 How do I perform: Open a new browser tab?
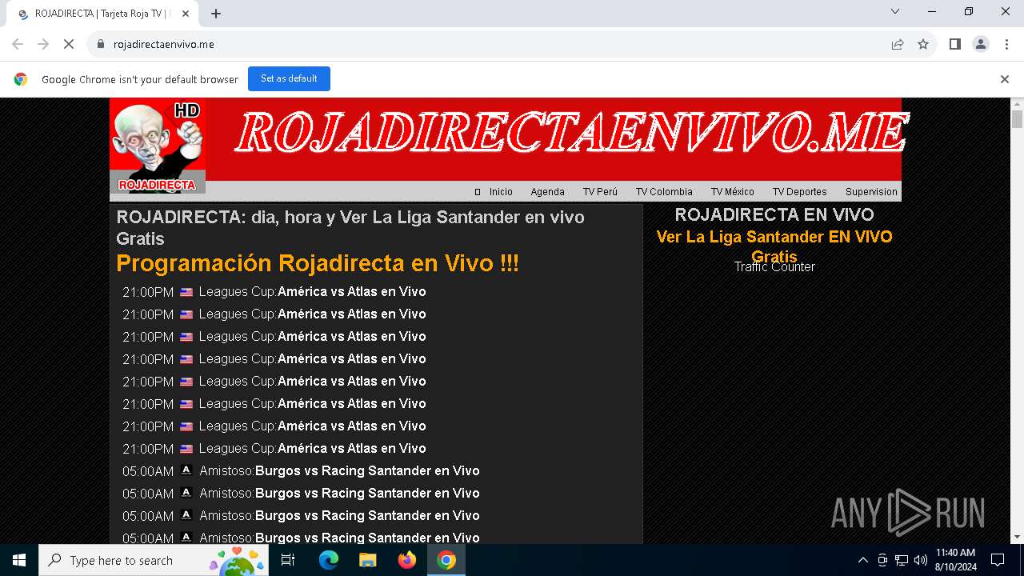[216, 14]
